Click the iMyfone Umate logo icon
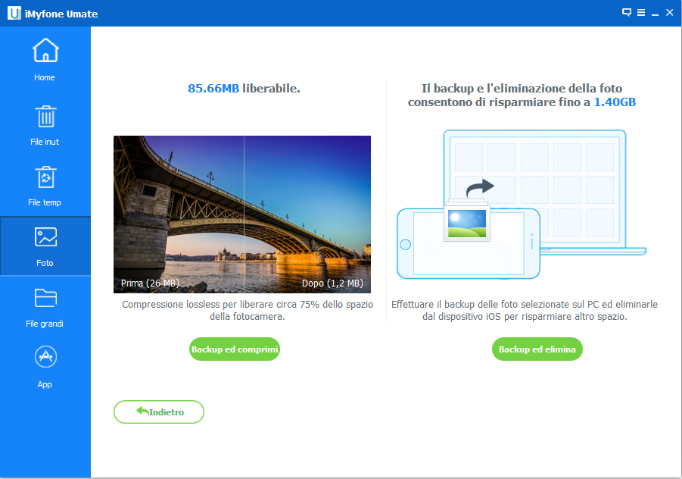Image resolution: width=682 pixels, height=479 pixels. coord(13,14)
